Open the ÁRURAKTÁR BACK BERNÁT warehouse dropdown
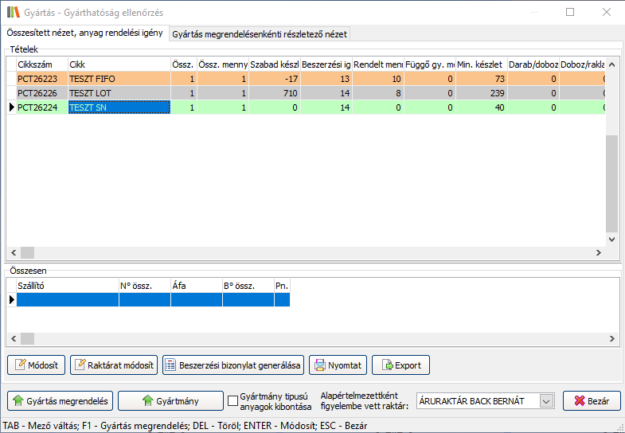Image resolution: width=625 pixels, height=433 pixels. tap(546, 401)
